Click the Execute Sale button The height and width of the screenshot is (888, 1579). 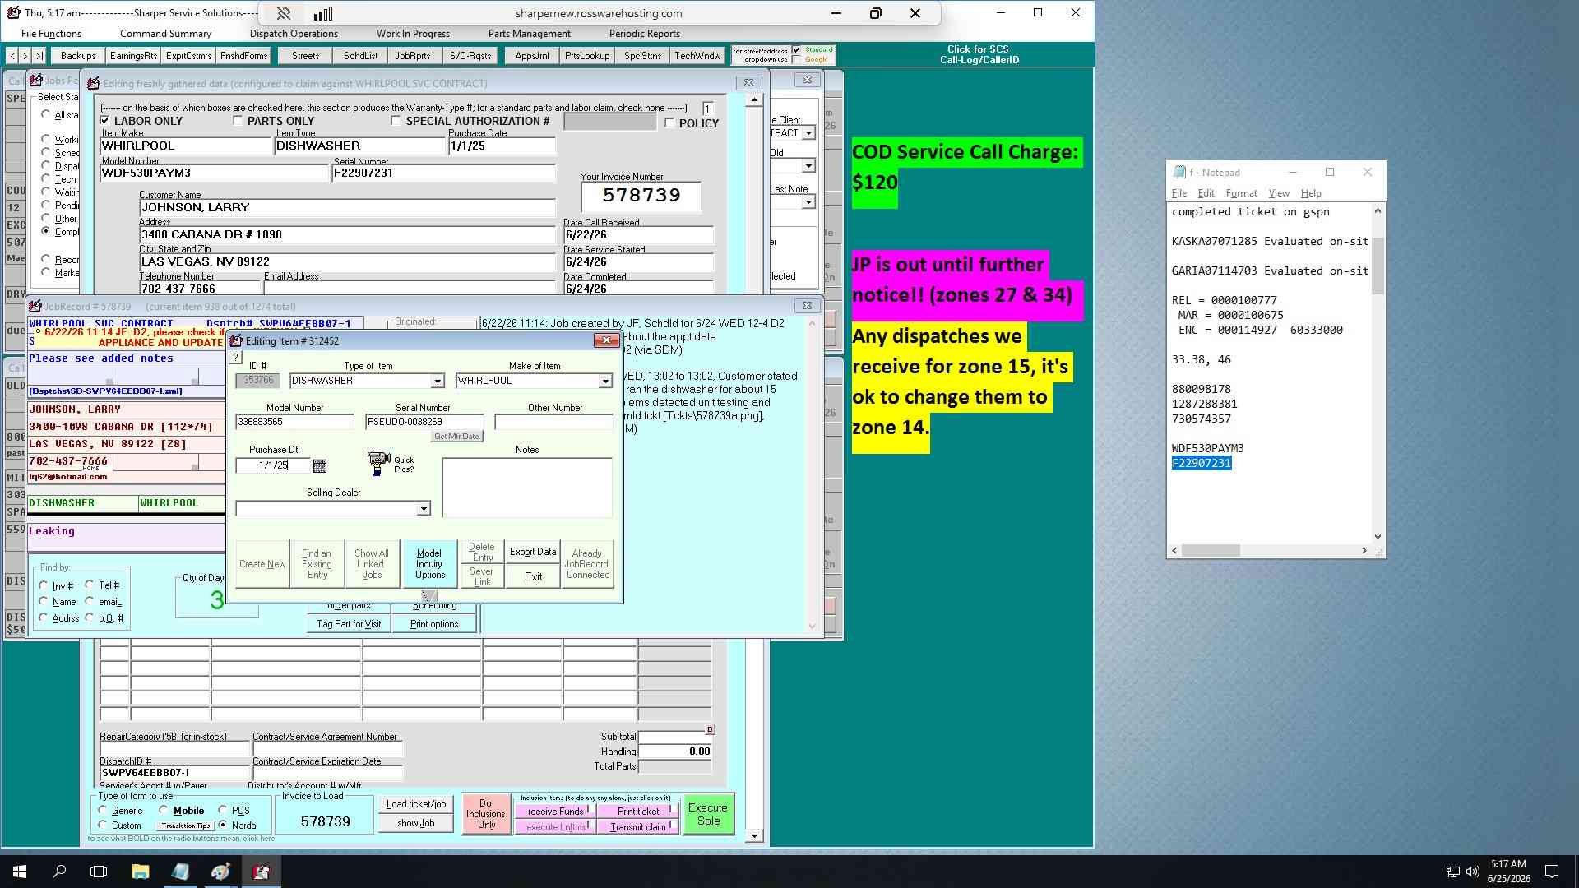click(708, 814)
